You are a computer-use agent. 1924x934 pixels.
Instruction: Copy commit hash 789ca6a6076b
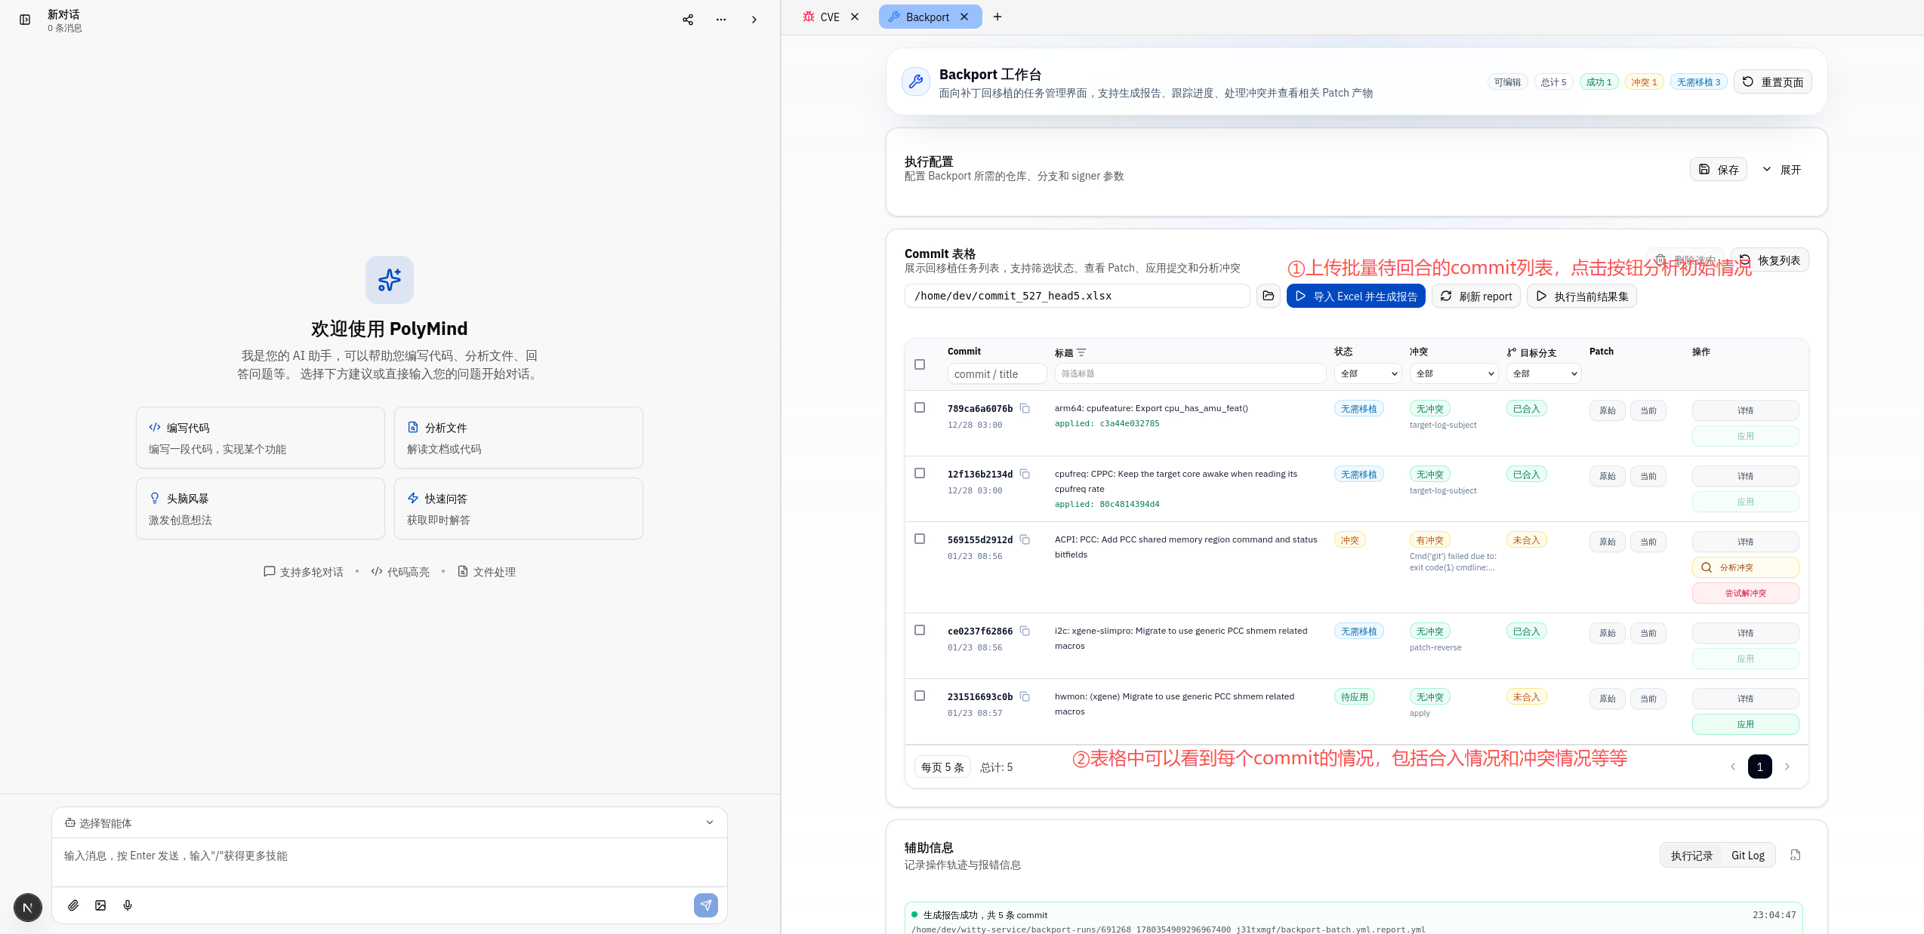pyautogui.click(x=1025, y=408)
